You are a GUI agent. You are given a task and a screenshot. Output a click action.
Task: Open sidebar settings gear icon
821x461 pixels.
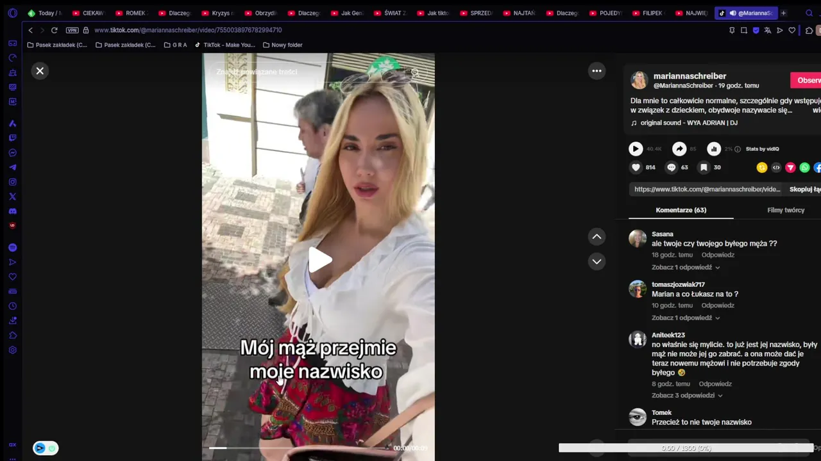click(x=12, y=350)
